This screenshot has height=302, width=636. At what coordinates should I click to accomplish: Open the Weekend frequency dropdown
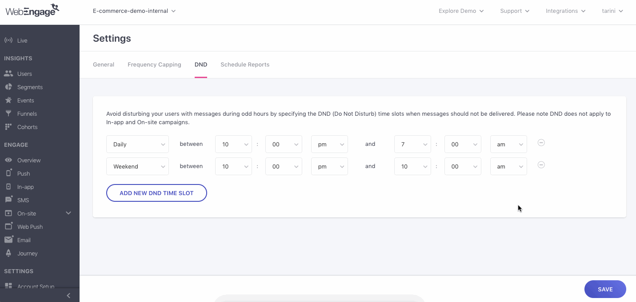click(137, 166)
